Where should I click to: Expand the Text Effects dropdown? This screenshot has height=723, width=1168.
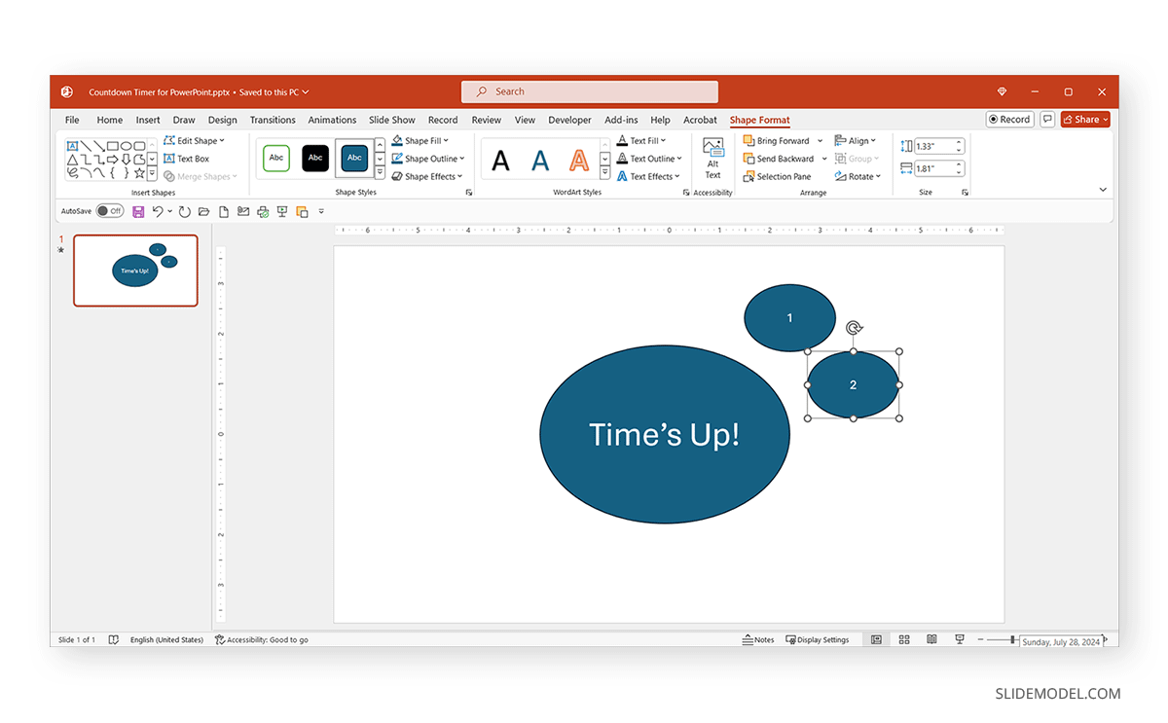click(x=649, y=176)
